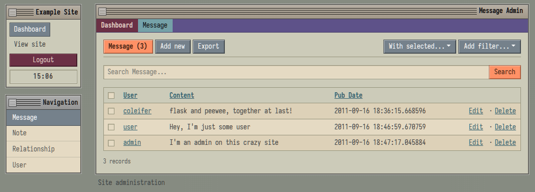Open Note in the Navigation list
The image size is (535, 192).
click(43, 133)
